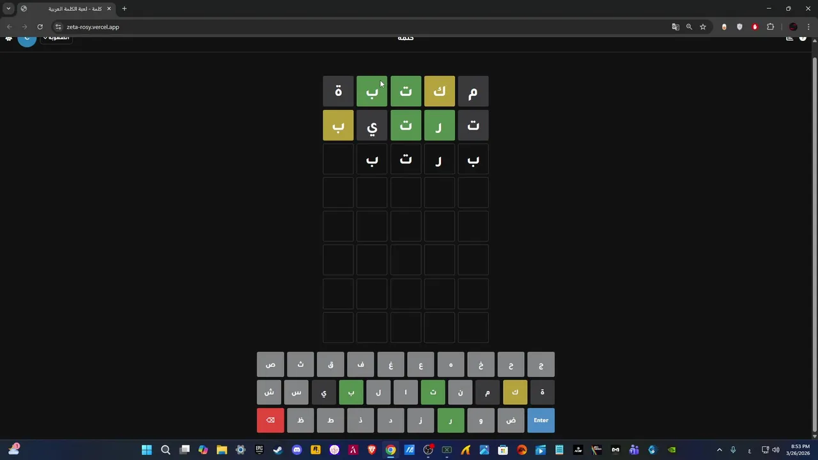The image size is (818, 460).
Task: Open File Explorer from the taskbar
Action: (222, 450)
